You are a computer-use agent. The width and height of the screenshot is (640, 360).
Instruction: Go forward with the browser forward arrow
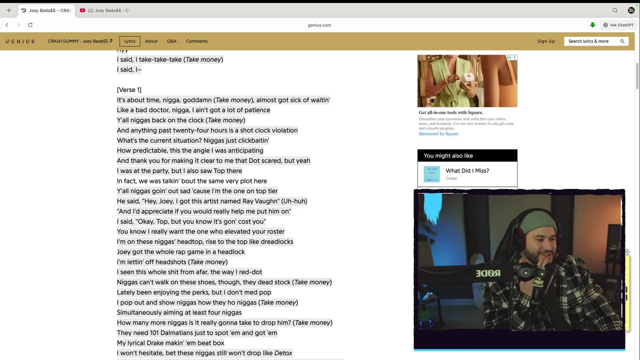(x=18, y=25)
